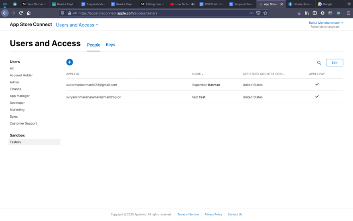Open a new browser tab with plus
This screenshot has height=221, width=353.
click(x=349, y=4)
